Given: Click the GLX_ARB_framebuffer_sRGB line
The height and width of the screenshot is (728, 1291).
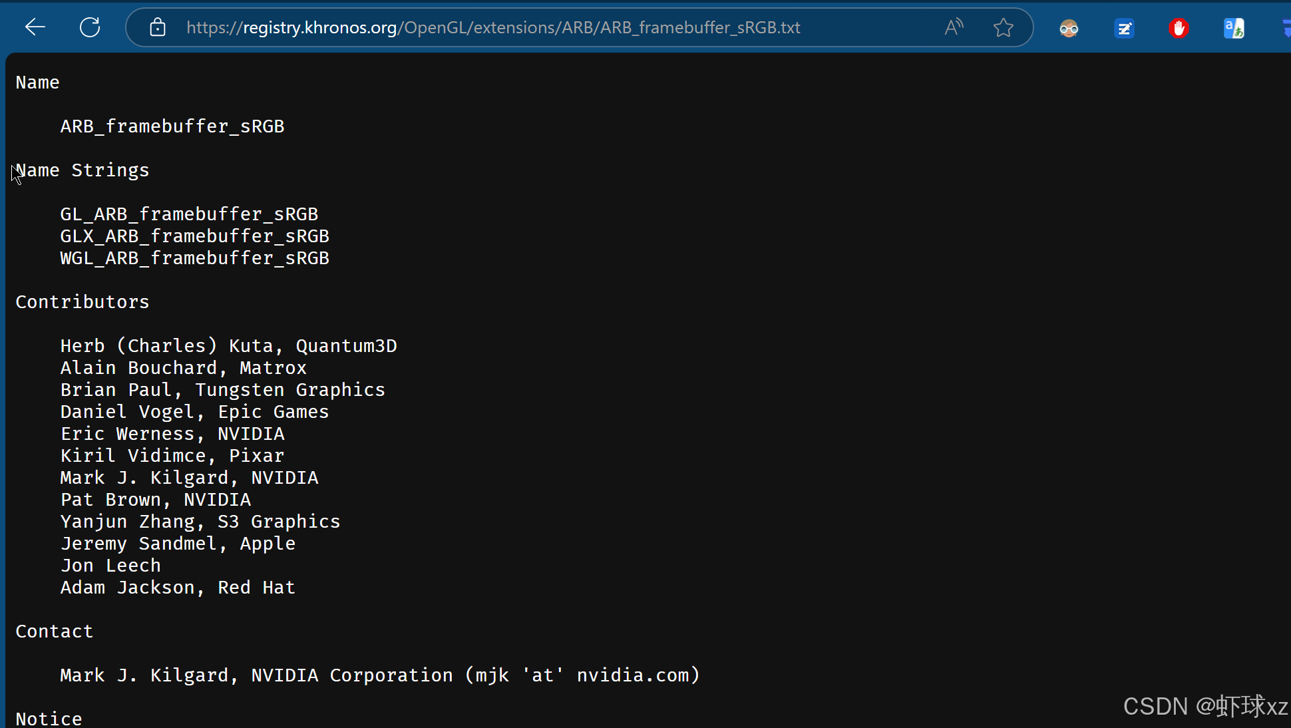Looking at the screenshot, I should (194, 236).
